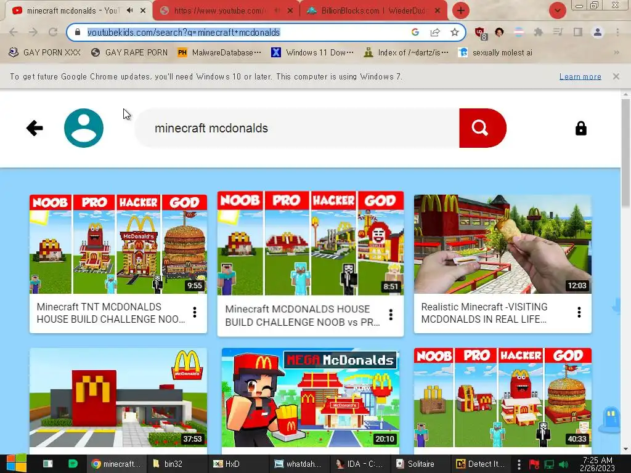
Task: Open the volume icon in system tray
Action: [563, 464]
